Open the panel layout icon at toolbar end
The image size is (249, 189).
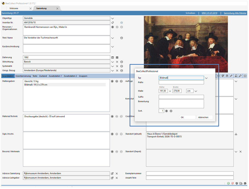pos(245,76)
